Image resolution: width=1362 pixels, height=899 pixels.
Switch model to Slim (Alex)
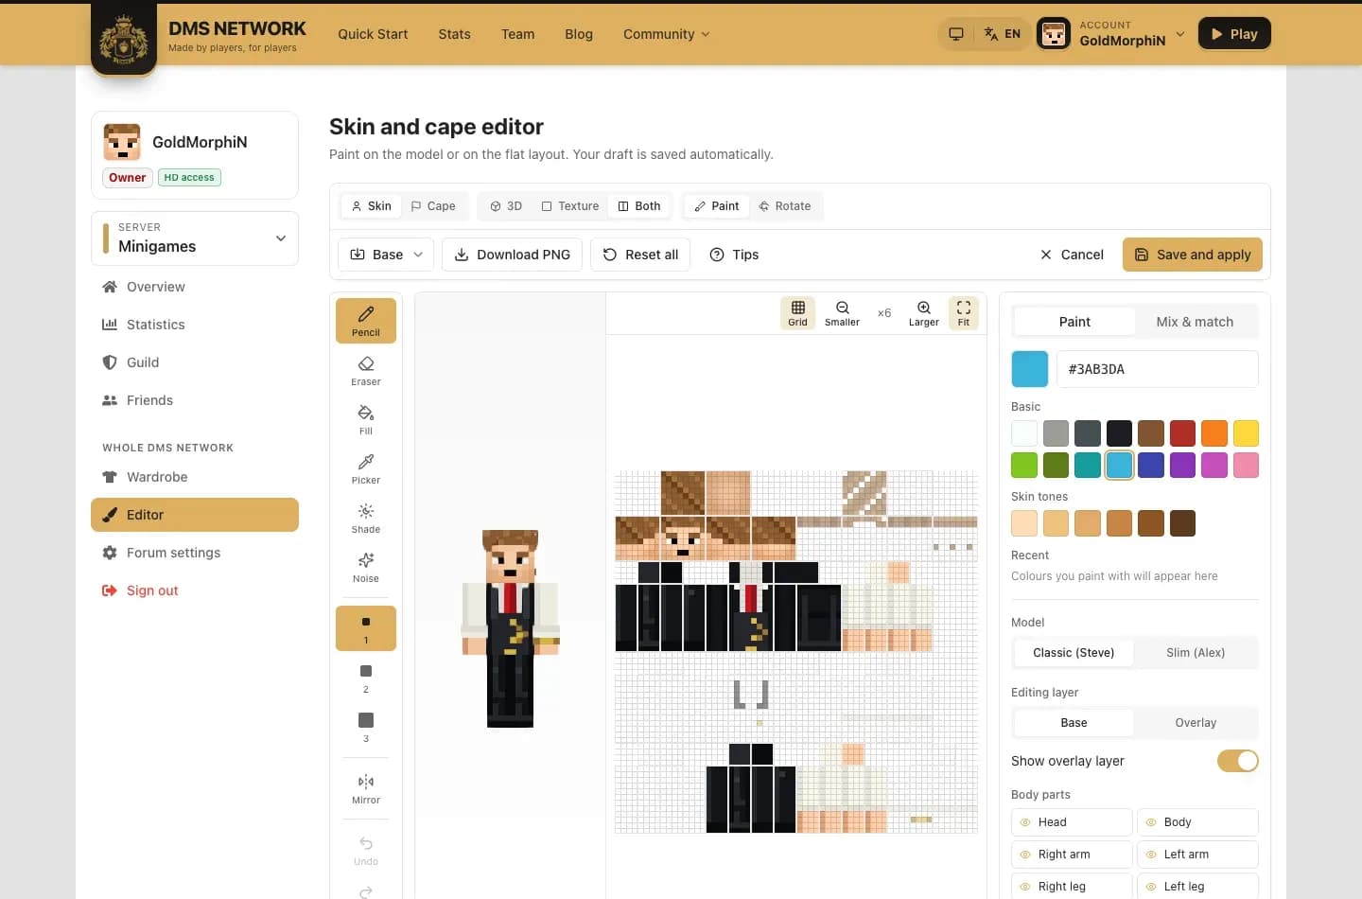[1196, 653]
